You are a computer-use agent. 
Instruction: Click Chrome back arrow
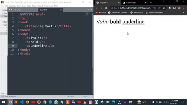97,8
